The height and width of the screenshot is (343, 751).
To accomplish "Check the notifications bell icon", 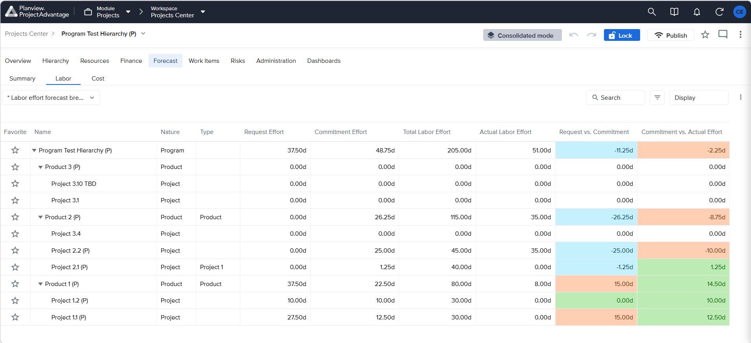I will (x=697, y=12).
